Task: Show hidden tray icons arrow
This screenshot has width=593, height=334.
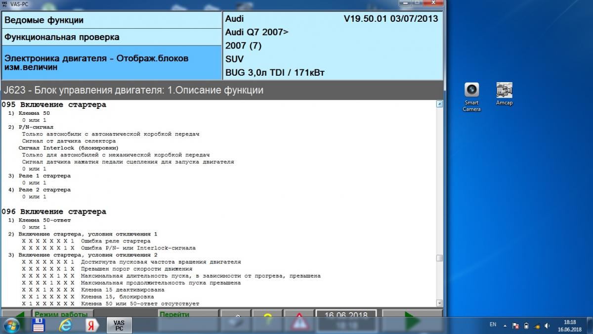Action: pos(505,326)
